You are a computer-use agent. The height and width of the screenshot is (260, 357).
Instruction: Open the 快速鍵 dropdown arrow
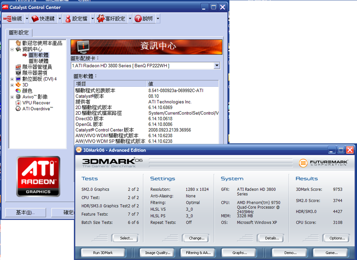click(x=60, y=19)
